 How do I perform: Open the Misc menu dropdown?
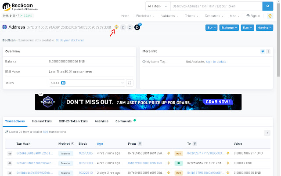235,16
